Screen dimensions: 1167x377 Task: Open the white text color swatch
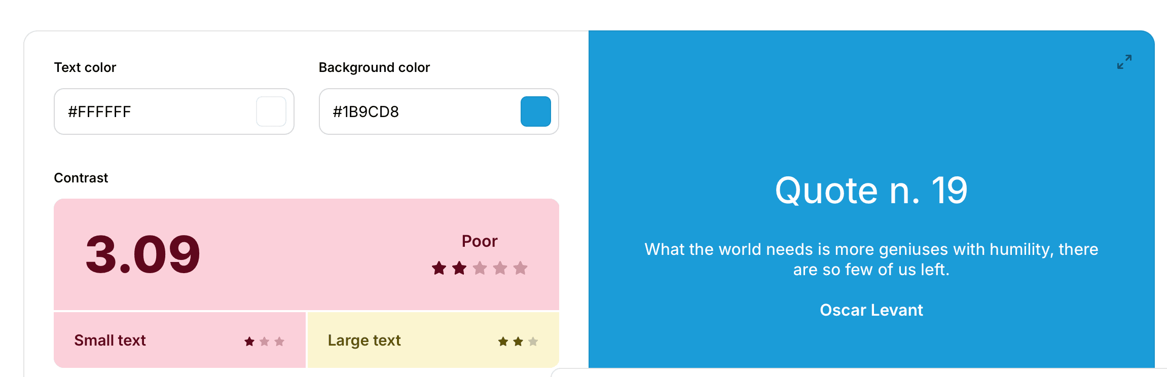tap(271, 111)
